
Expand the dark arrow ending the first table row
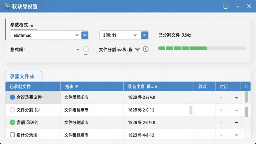[x=236, y=98]
